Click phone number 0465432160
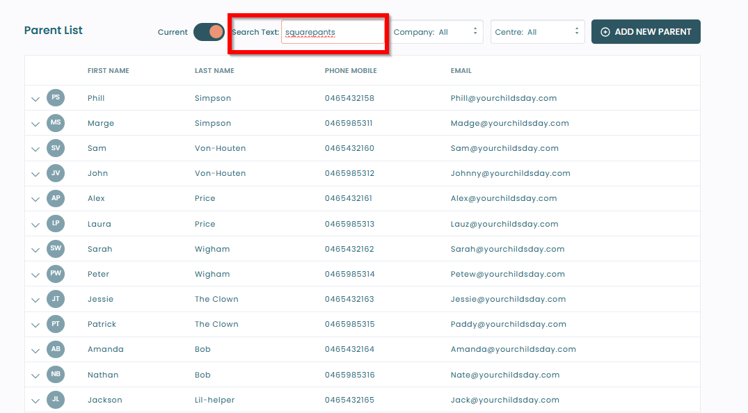This screenshot has width=748, height=413. coord(350,148)
